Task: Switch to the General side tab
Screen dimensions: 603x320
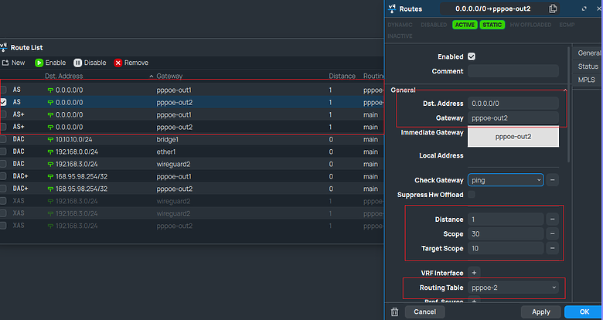Action: point(588,53)
